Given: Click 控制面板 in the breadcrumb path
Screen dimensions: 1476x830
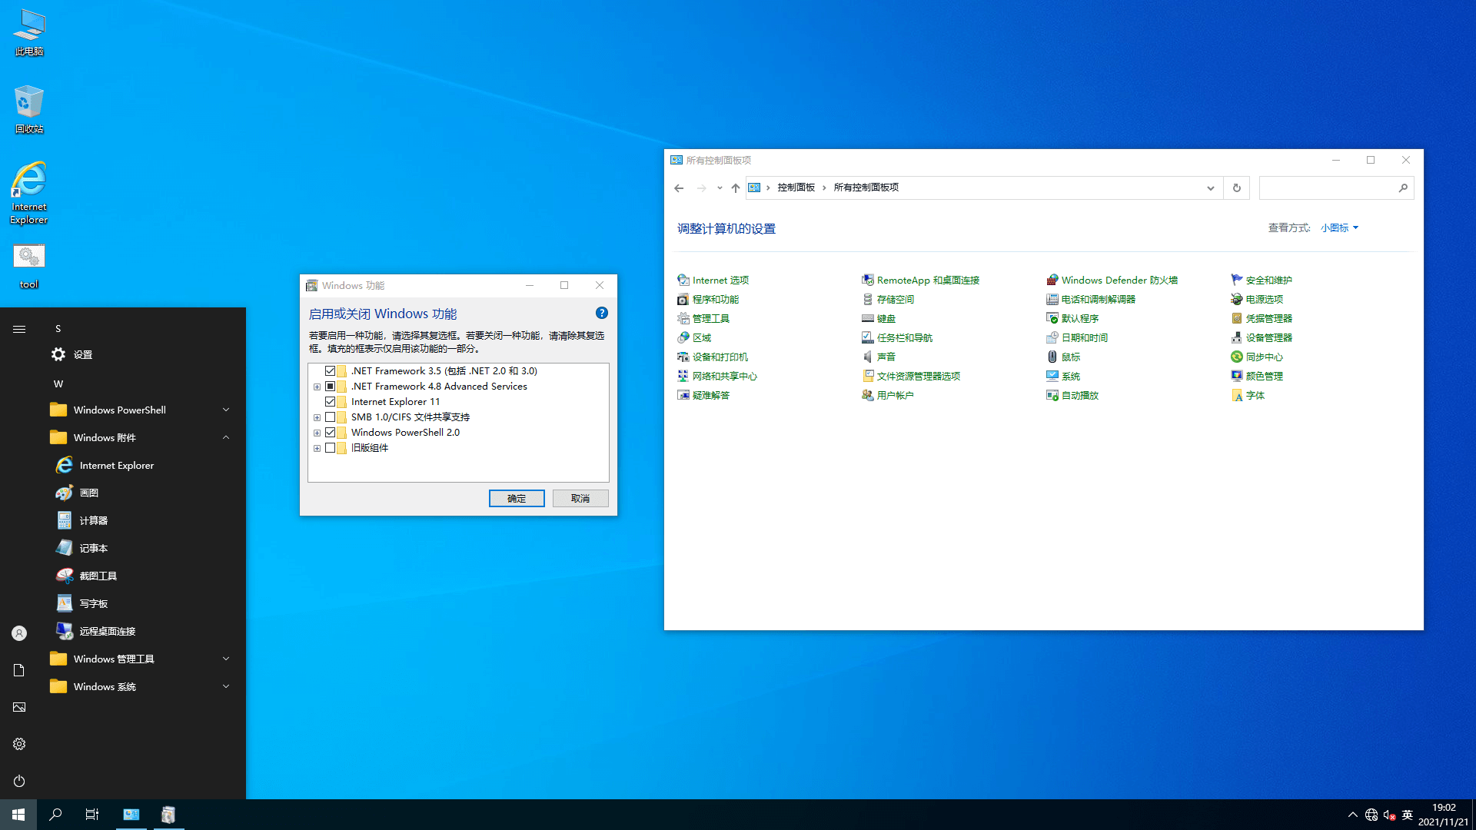Looking at the screenshot, I should (x=796, y=188).
